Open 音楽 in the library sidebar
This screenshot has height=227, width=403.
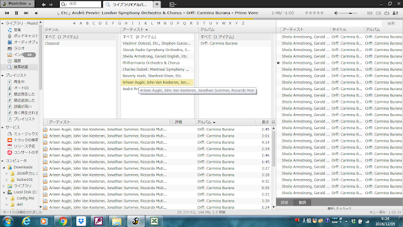coord(17,30)
